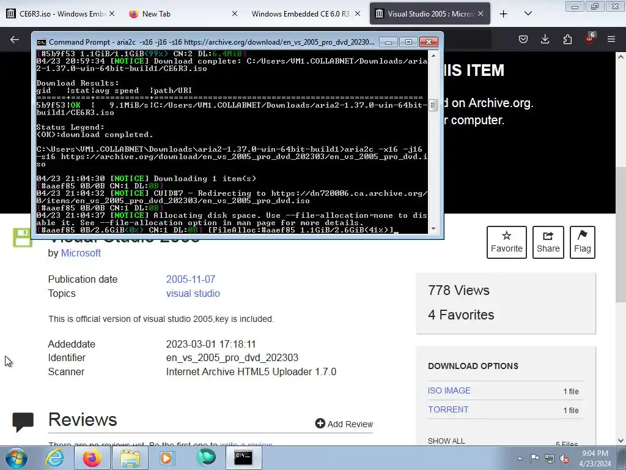The image size is (626, 470).
Task: Close the New Tab tab
Action: click(x=235, y=13)
